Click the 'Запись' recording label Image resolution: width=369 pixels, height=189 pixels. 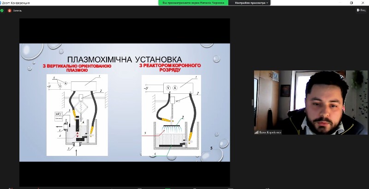18,11
